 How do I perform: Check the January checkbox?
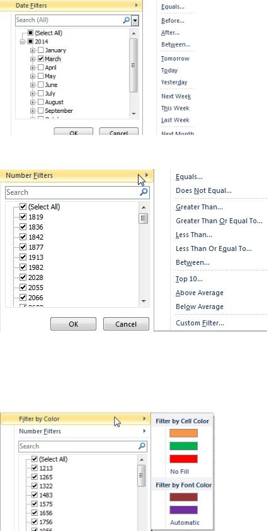(41, 50)
